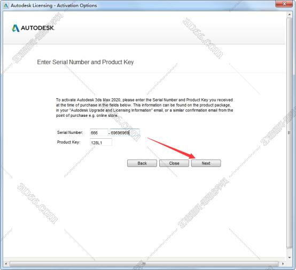The image size is (296, 270).
Task: Click the horizontal scrollbar left arrow
Action: [x=6, y=264]
